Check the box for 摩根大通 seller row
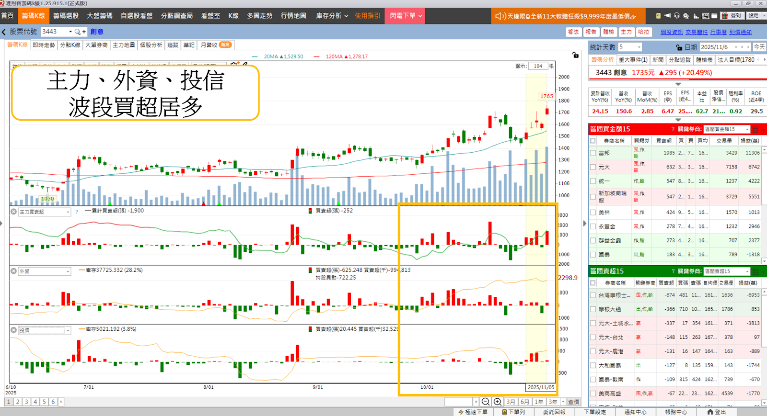 593,309
